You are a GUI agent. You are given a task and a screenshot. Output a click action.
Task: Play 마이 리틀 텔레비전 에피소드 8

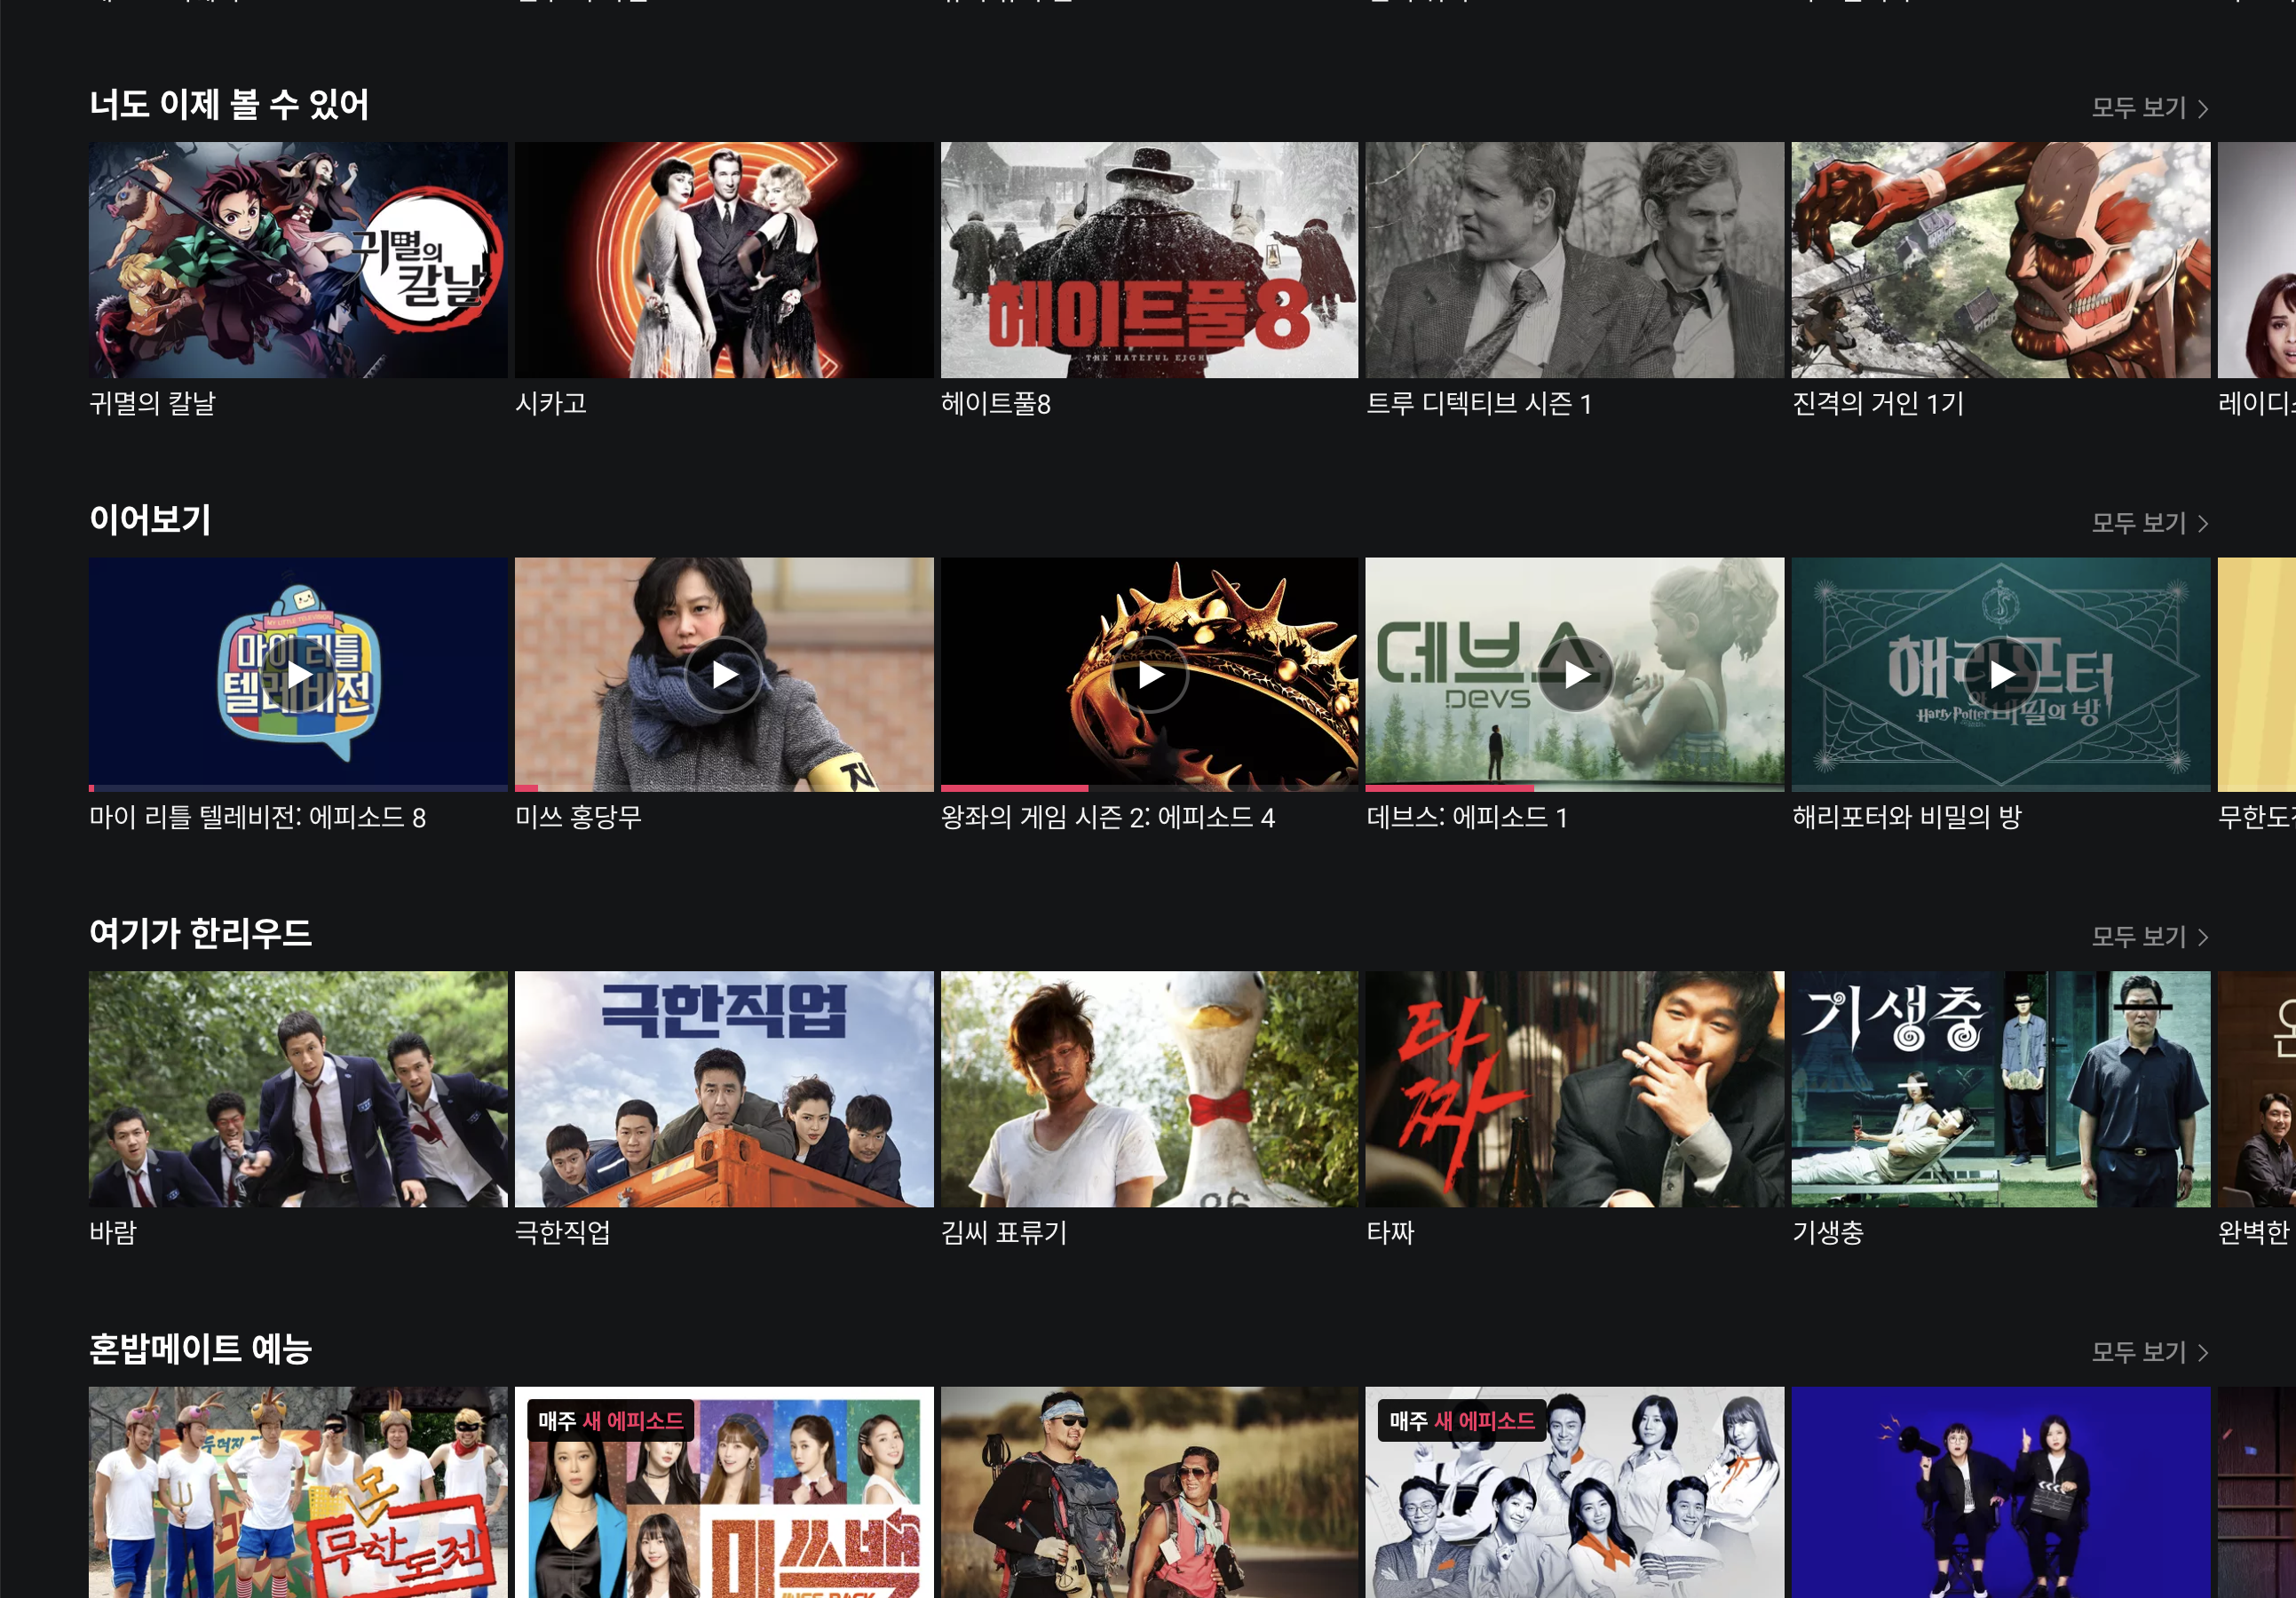click(x=298, y=675)
